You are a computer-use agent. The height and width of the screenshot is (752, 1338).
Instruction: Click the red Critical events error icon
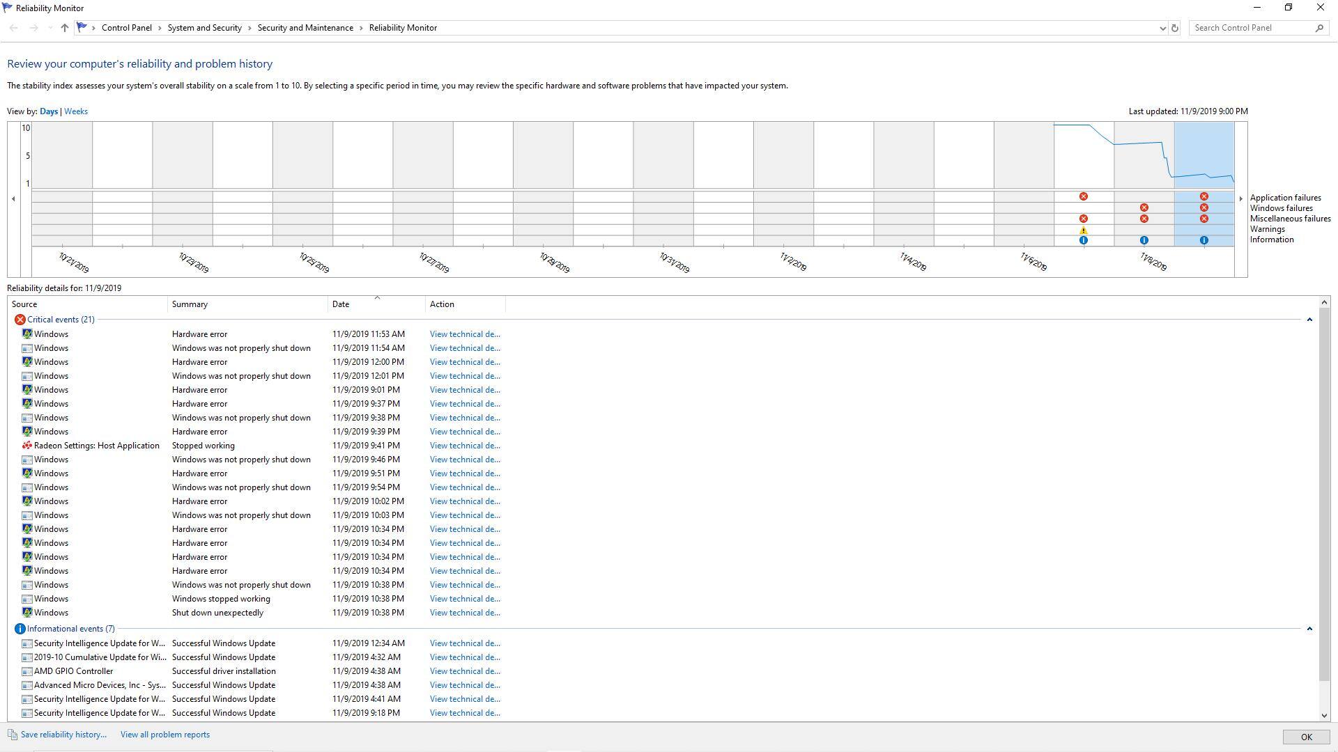[20, 320]
